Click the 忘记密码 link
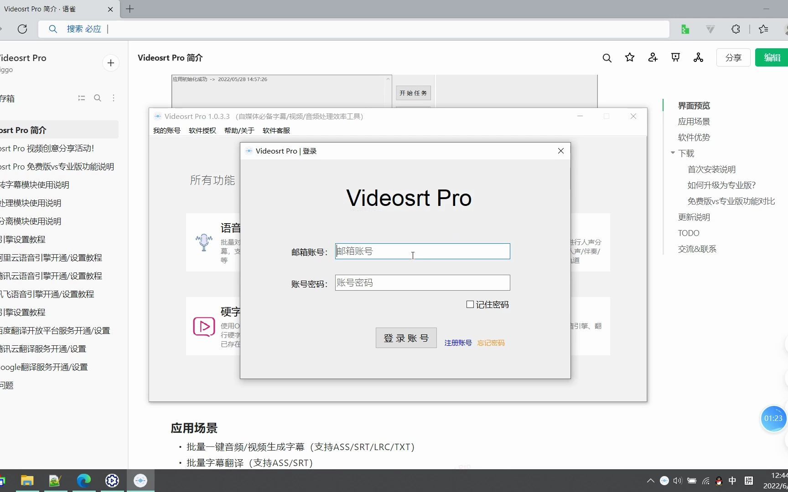788x492 pixels. click(491, 343)
